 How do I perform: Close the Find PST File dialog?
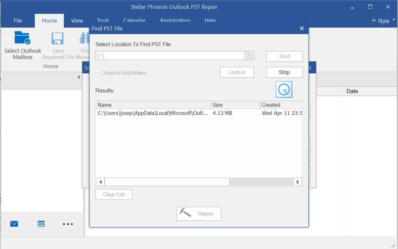click(301, 28)
